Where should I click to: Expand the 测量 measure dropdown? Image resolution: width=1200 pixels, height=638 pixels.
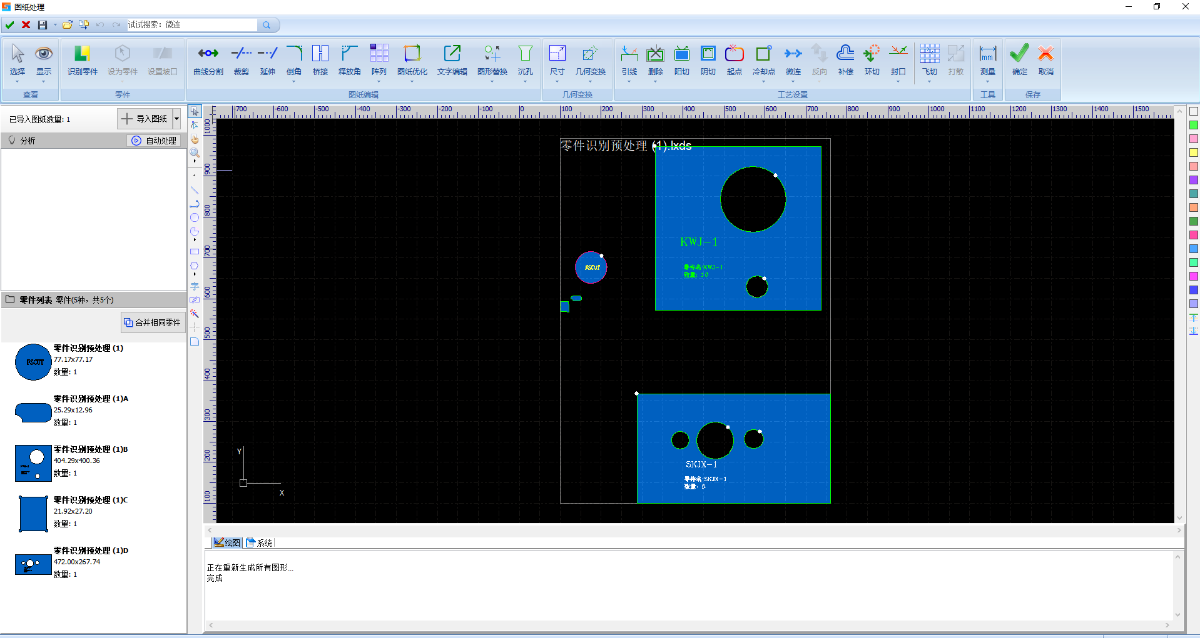coord(987,81)
